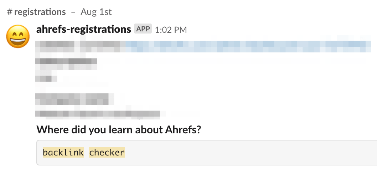Image resolution: width=377 pixels, height=169 pixels.
Task: Click the grinning emoji avatar
Action: click(18, 37)
